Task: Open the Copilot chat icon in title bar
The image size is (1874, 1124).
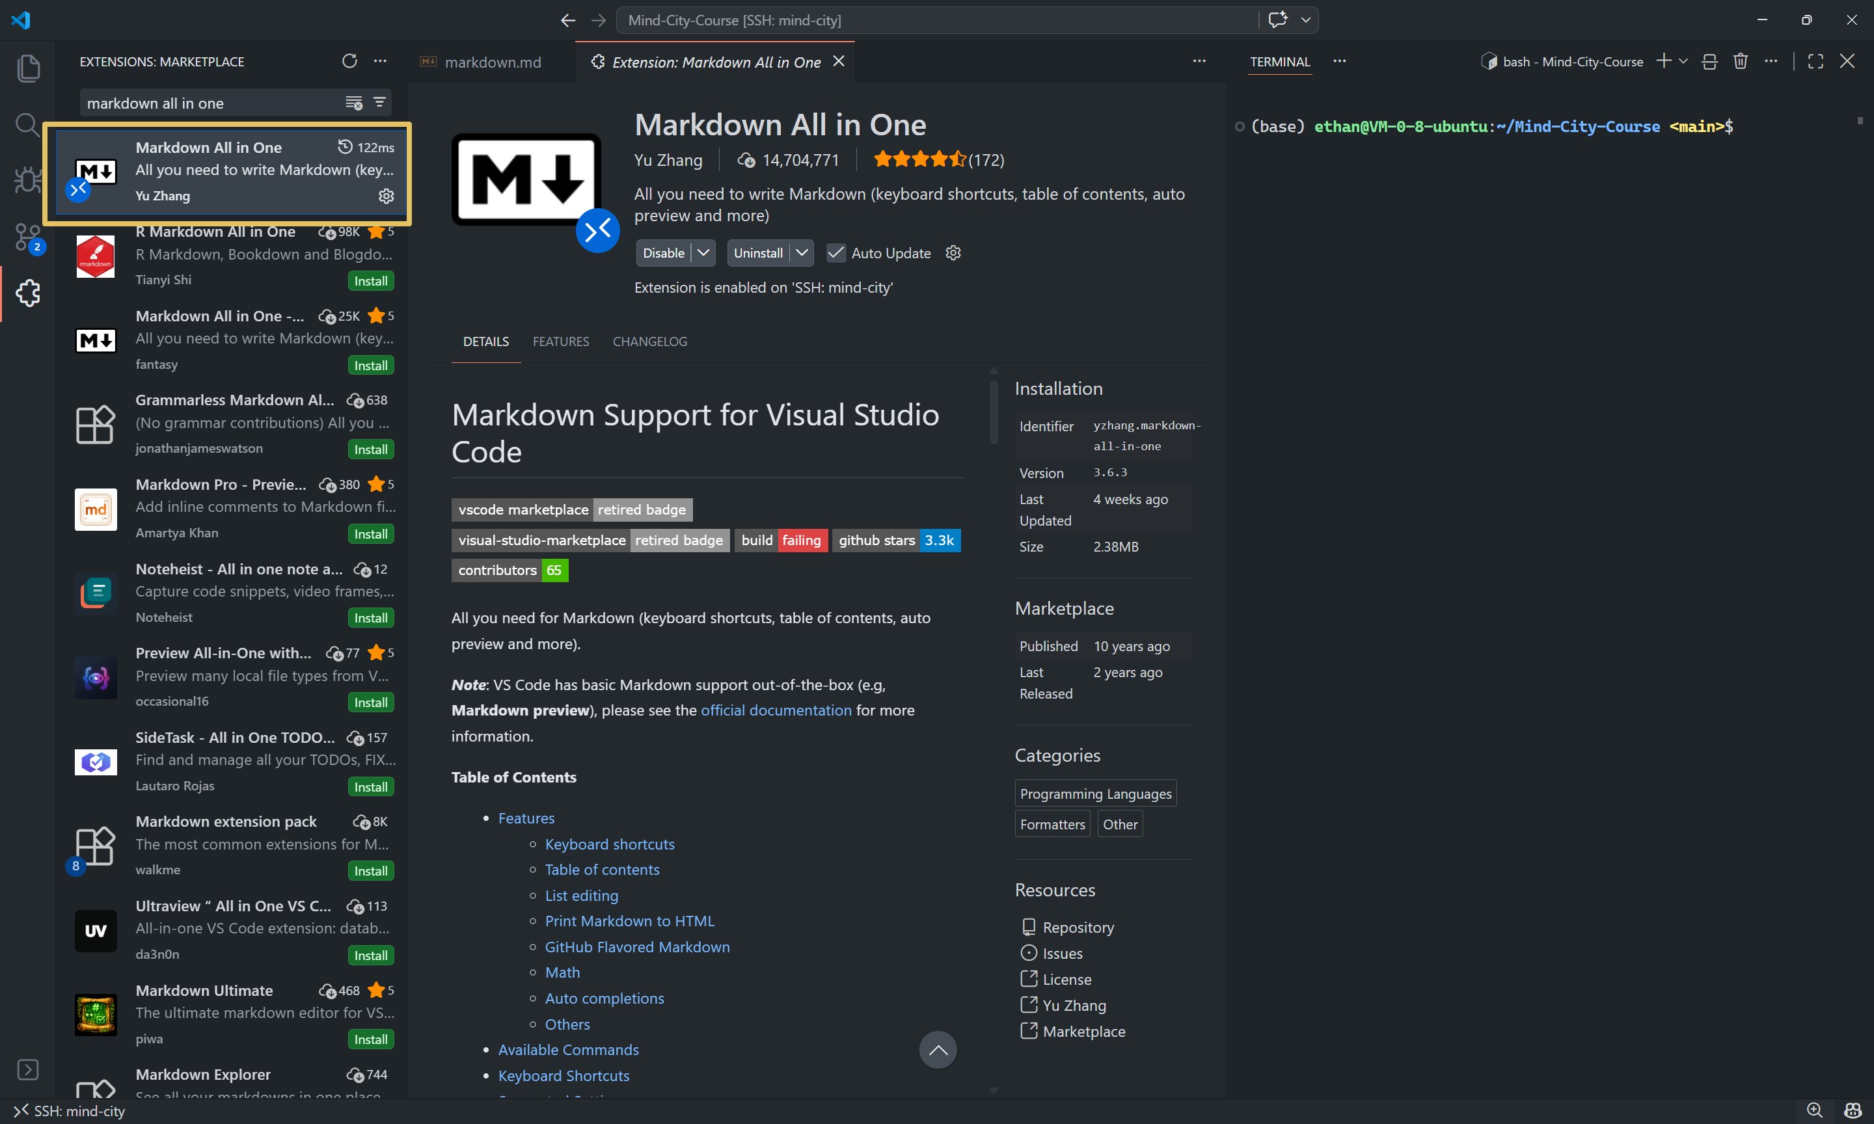Action: [1278, 20]
